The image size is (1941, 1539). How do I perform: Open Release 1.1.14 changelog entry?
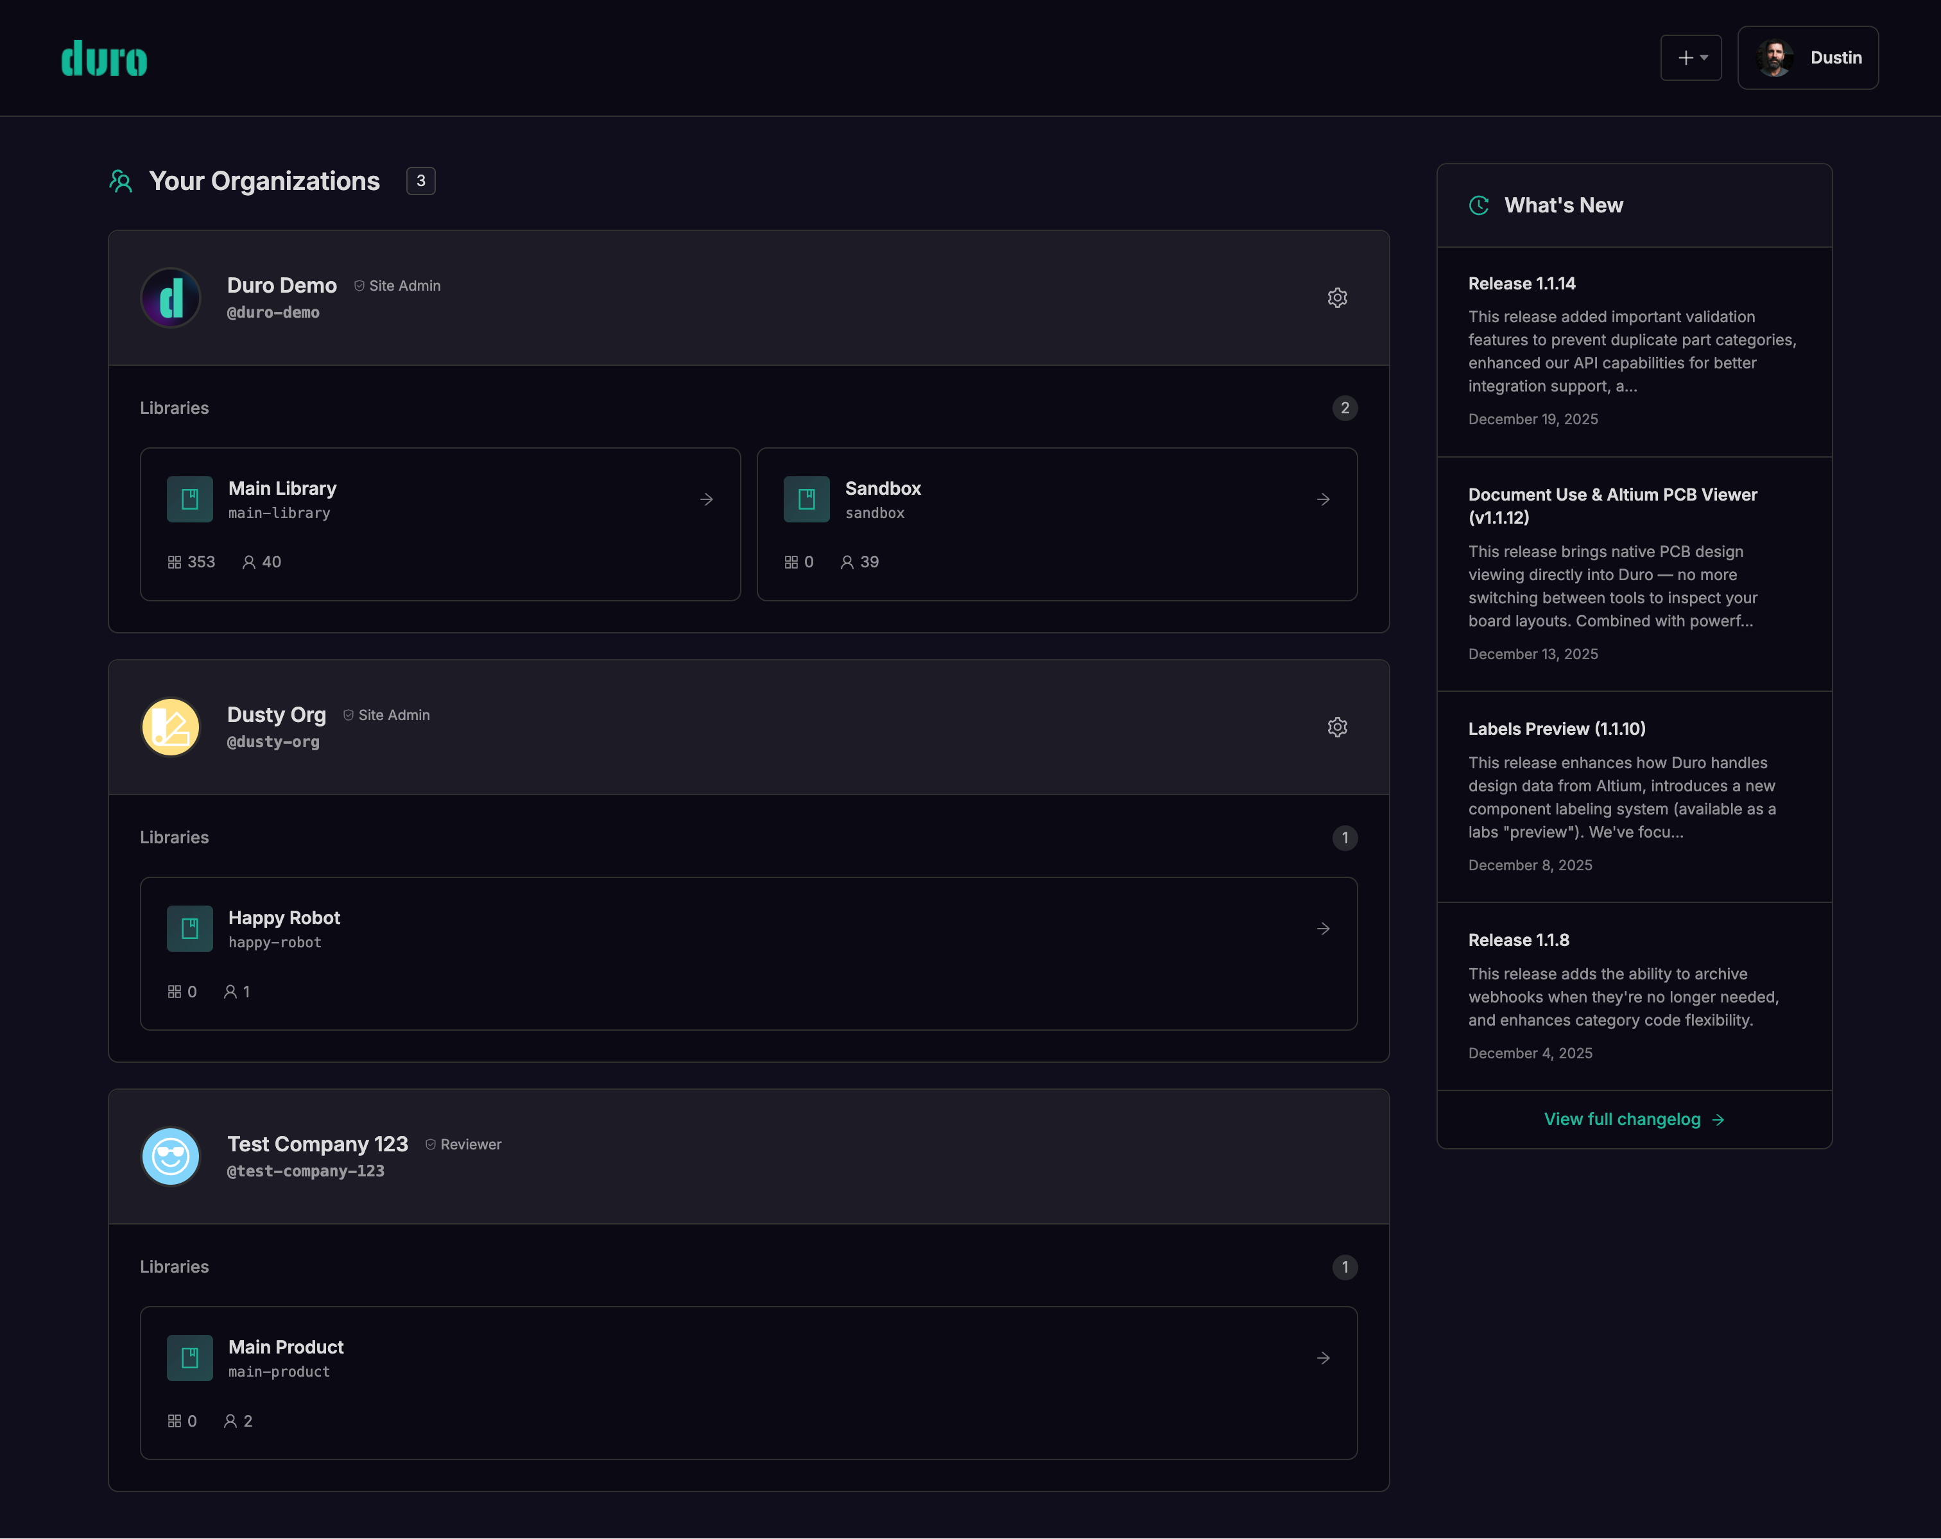(x=1521, y=284)
